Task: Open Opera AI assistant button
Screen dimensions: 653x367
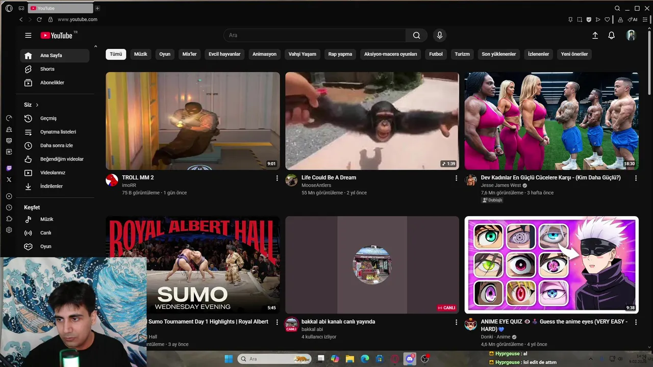Action: point(633,19)
